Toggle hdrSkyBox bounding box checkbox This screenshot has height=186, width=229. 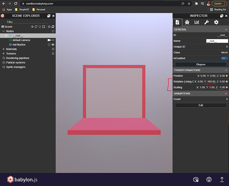tap(49, 45)
